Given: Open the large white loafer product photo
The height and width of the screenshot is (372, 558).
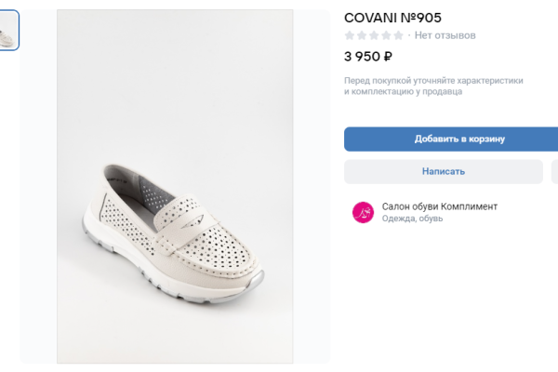Looking at the screenshot, I should coord(175,186).
